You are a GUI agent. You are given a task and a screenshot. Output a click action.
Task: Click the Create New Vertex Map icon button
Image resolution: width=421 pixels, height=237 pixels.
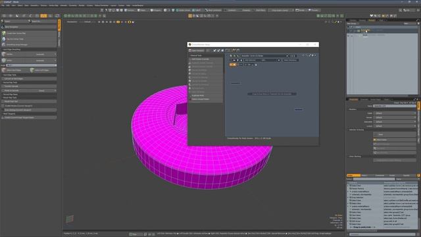coord(4,34)
